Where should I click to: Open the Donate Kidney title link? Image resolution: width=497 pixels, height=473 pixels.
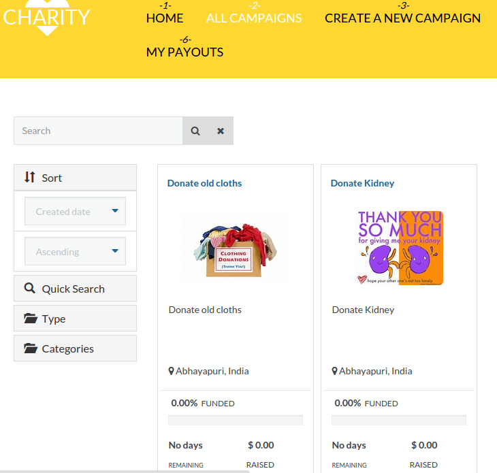[362, 183]
